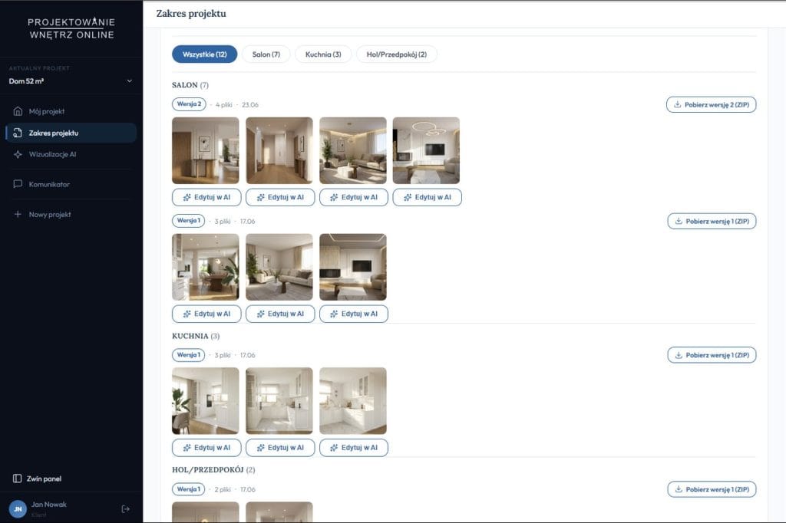
Task: Open first Salon Wersja 1 dining thumbnail
Action: click(x=206, y=267)
